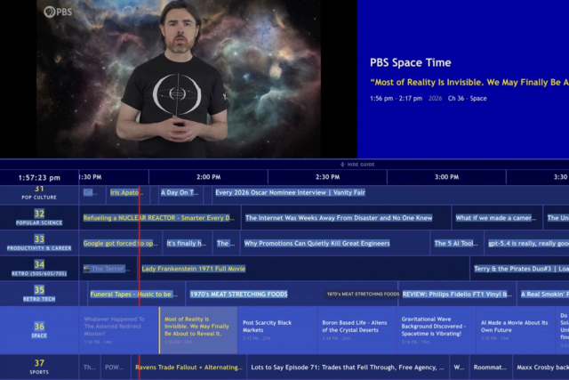Pick 'Post Scarcity Black Markets' program
The height and width of the screenshot is (380, 569).
(x=276, y=329)
